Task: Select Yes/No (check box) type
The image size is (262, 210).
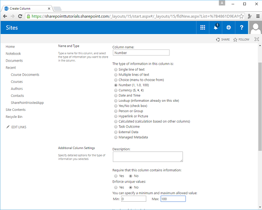Action: pyautogui.click(x=116, y=106)
